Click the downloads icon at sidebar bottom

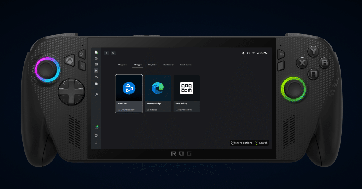click(96, 142)
